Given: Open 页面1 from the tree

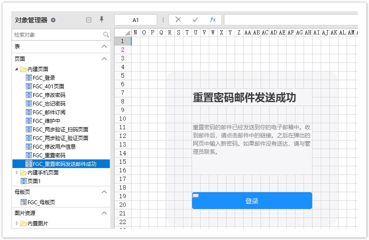Looking at the screenshot, I should (x=34, y=181).
